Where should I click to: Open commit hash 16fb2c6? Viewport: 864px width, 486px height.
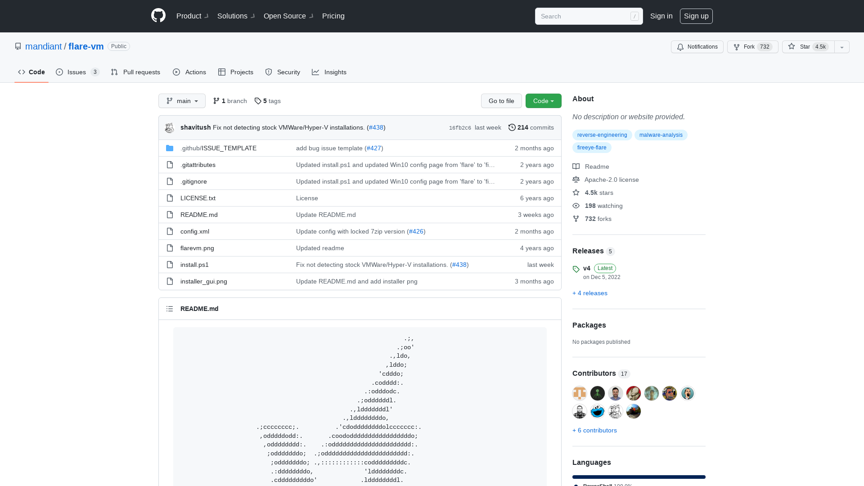[x=460, y=128]
